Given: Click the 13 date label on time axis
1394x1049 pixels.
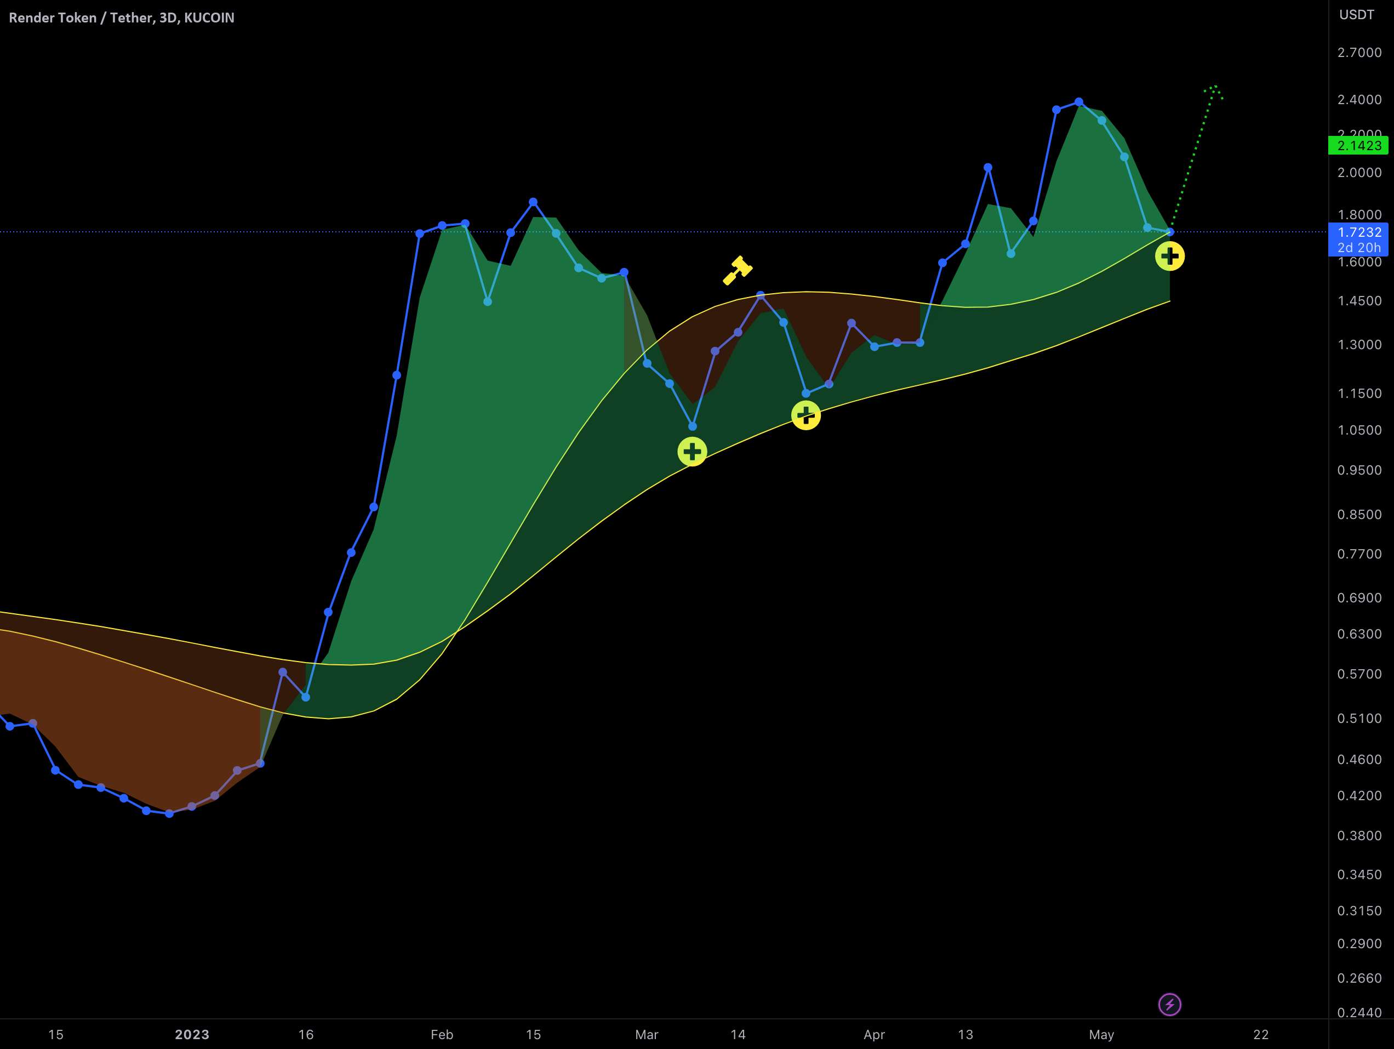Looking at the screenshot, I should coord(965,1035).
